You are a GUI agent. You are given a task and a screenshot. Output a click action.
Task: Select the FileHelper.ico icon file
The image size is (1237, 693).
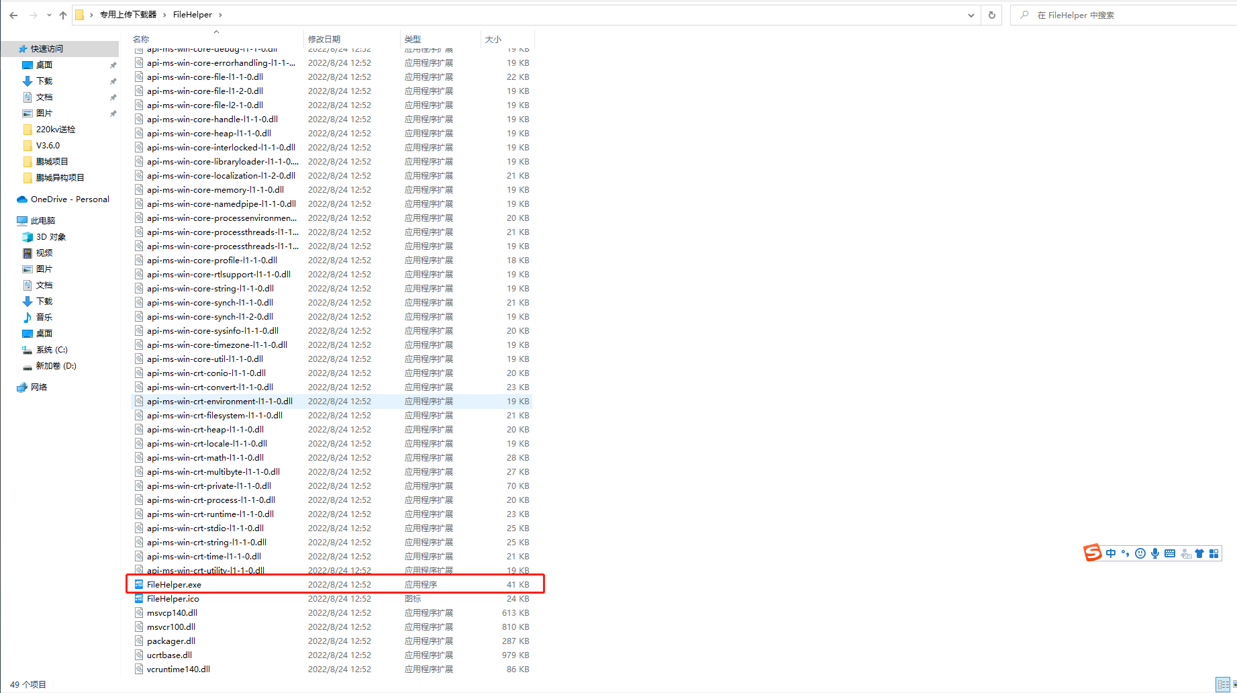172,598
